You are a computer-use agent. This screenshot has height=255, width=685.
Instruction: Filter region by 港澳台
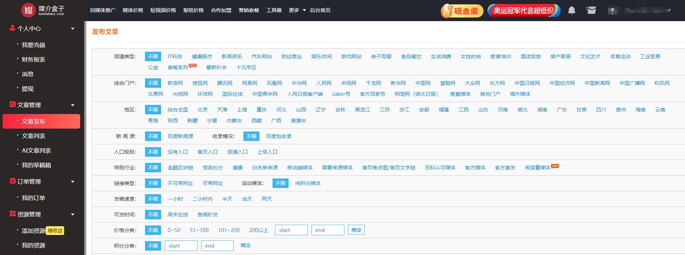tap(298, 121)
